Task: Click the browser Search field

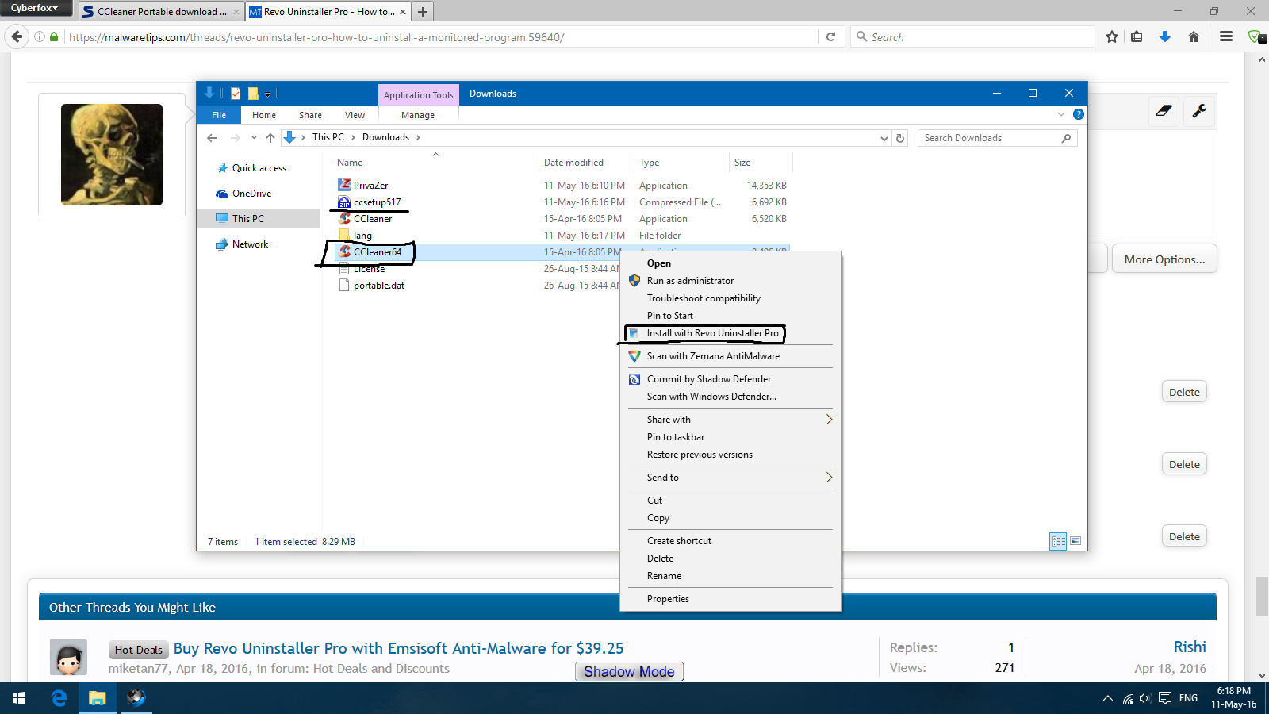Action: point(973,36)
